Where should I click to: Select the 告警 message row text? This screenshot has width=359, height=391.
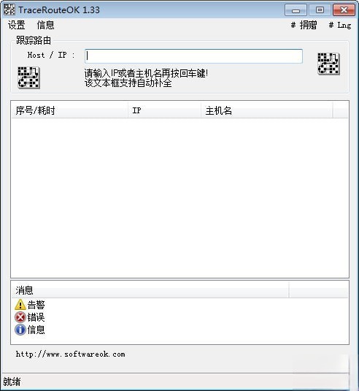tap(36, 305)
